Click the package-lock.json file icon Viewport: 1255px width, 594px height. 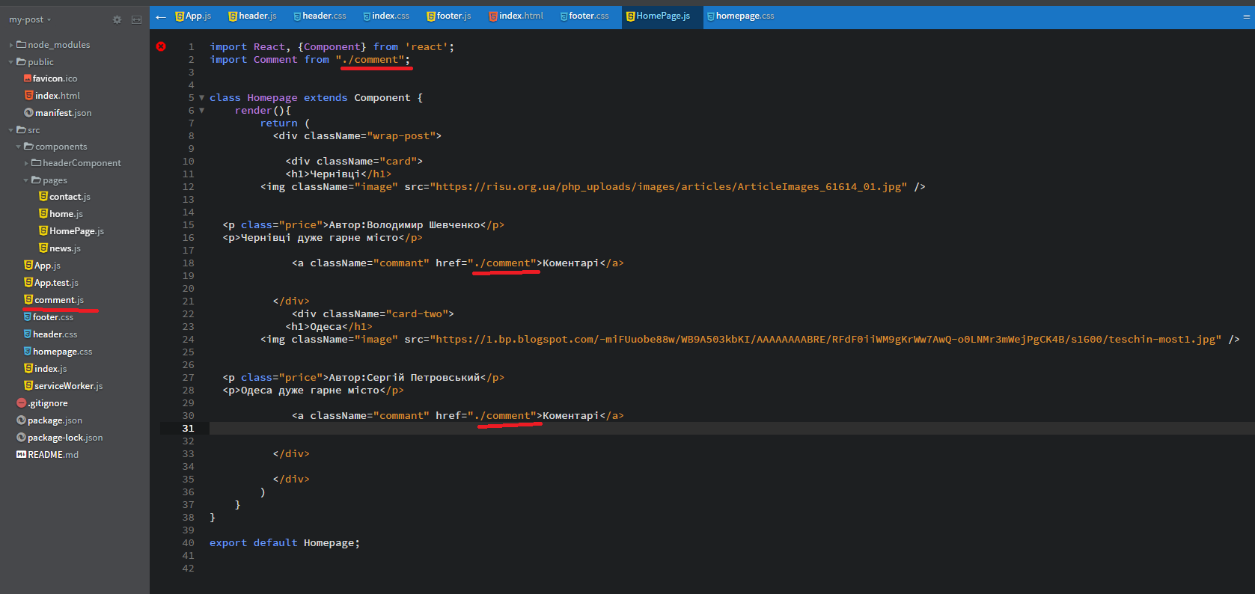coord(21,438)
